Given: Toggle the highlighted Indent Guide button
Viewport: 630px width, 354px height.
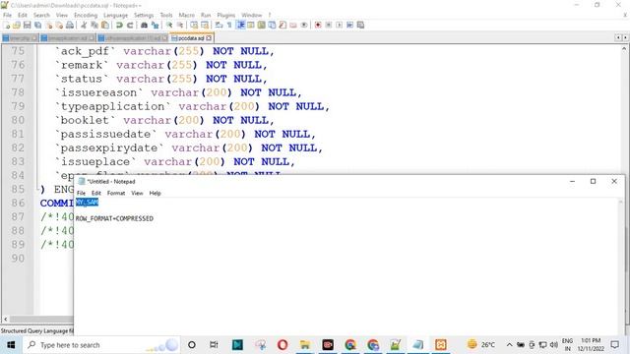Looking at the screenshot, I should 240,25.
